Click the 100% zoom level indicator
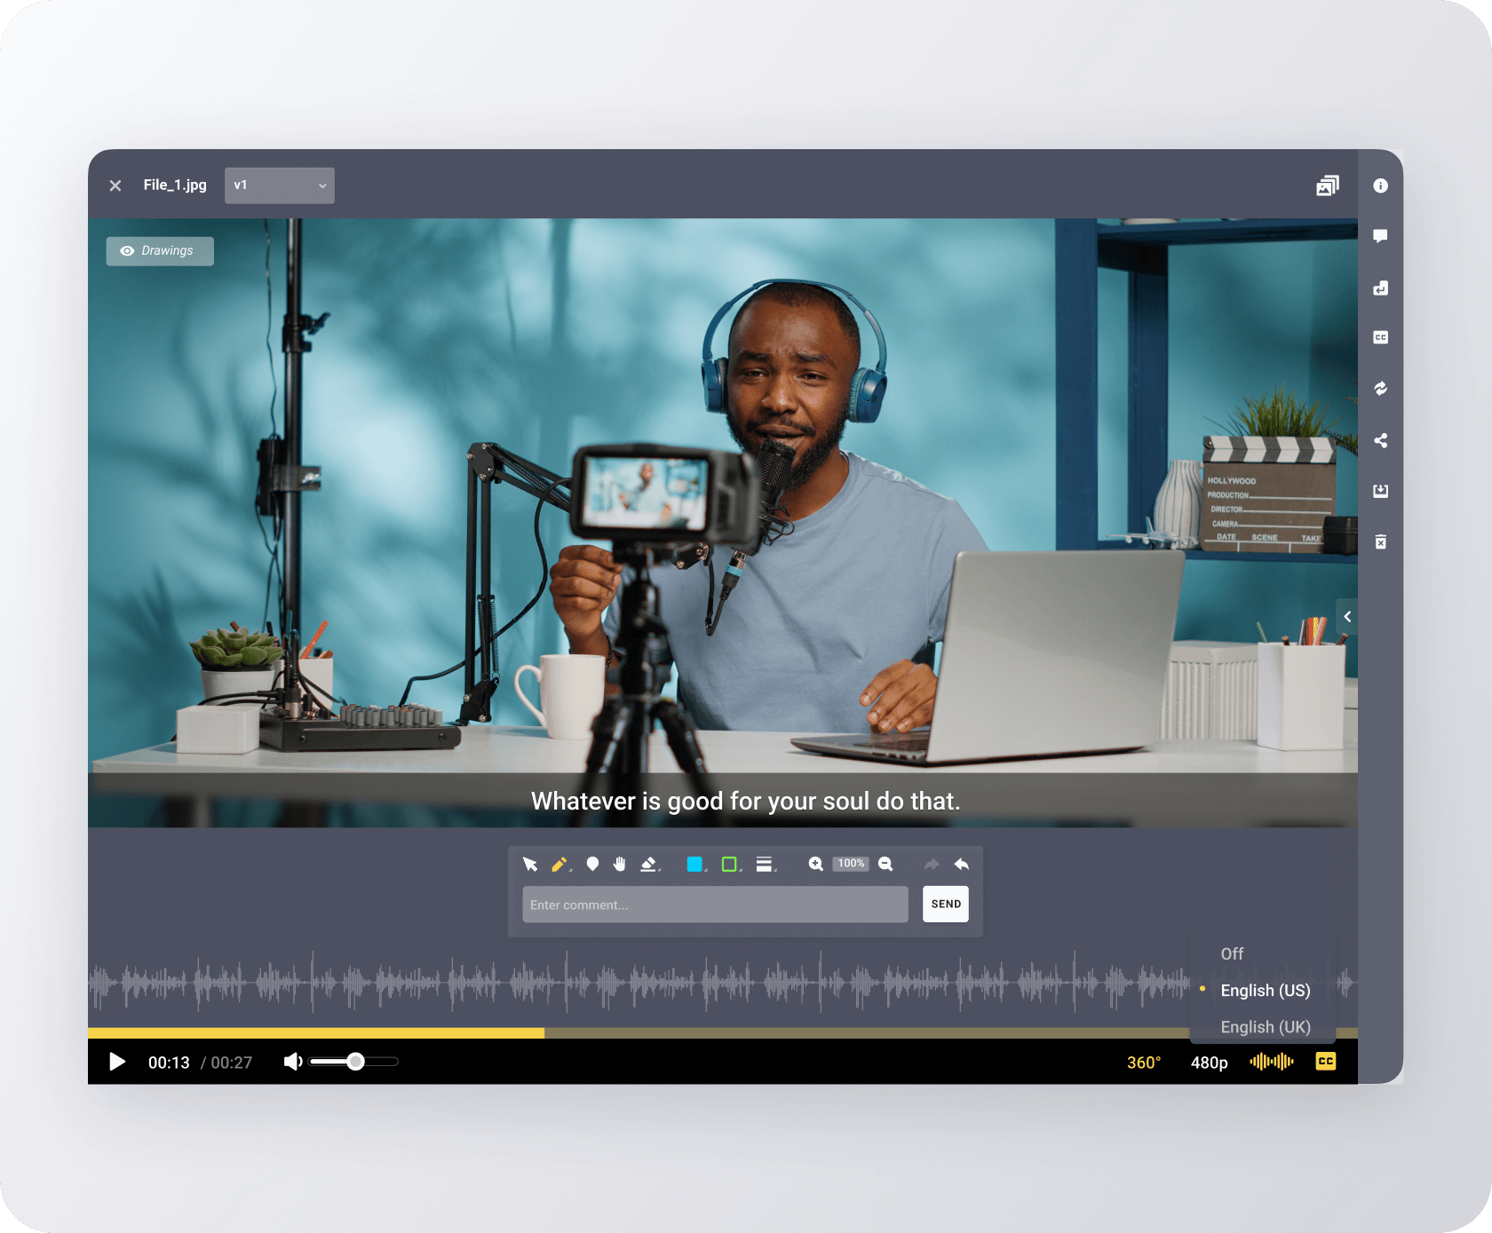Screen dimensions: 1492x1233 click(x=851, y=864)
